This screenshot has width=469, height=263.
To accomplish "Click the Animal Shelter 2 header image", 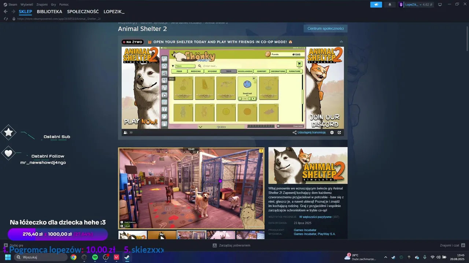I will pos(308,165).
